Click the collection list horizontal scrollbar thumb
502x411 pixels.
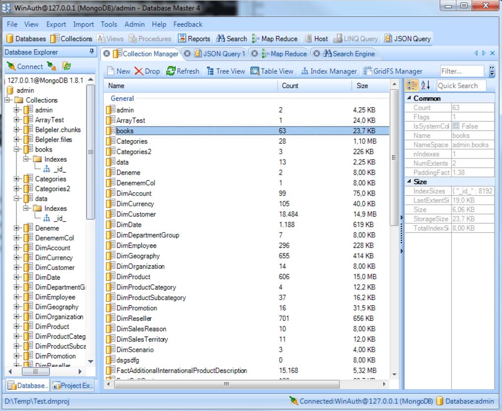(x=227, y=384)
